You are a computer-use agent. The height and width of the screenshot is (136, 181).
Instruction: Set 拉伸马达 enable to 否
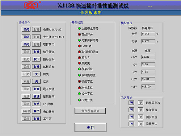[131, 124]
